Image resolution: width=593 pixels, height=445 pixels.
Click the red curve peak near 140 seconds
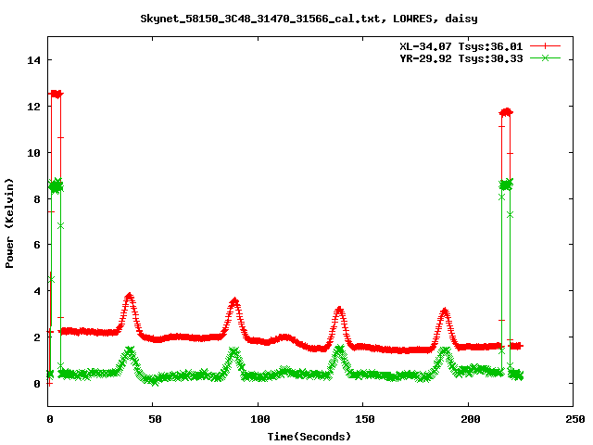point(339,311)
